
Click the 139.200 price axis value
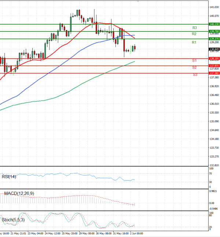point(214,42)
